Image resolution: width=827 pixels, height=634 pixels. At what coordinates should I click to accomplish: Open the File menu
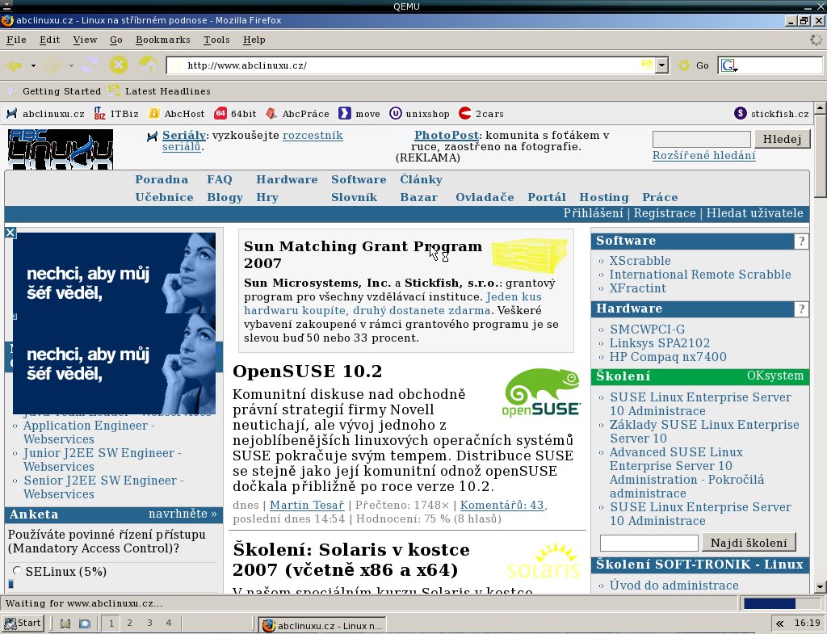16,40
